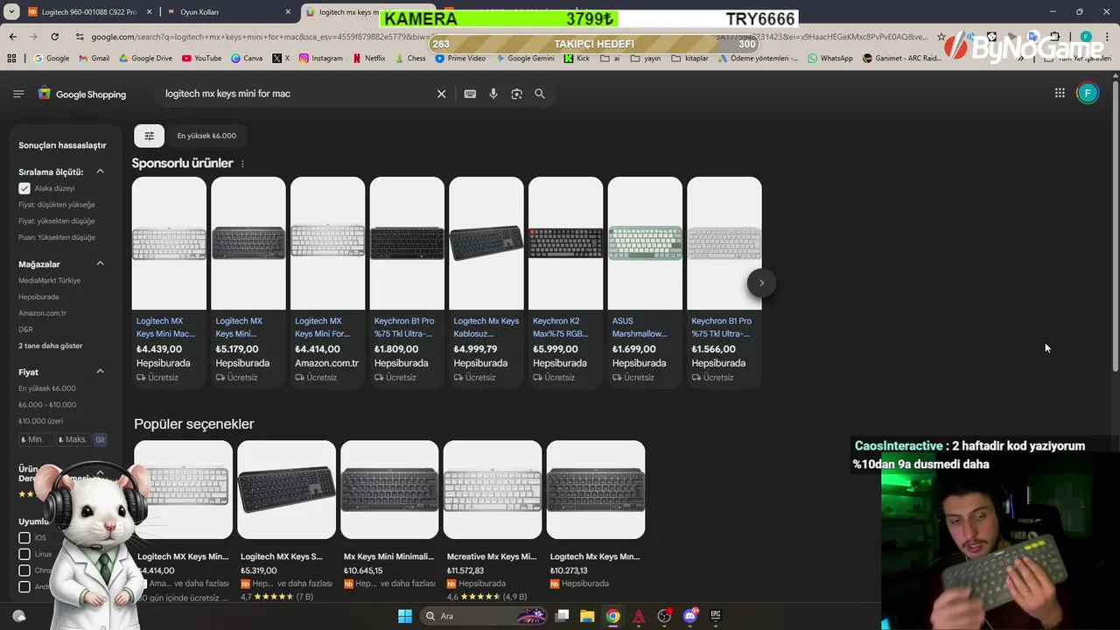
Task: Go back with browser back arrow
Action: tap(12, 37)
